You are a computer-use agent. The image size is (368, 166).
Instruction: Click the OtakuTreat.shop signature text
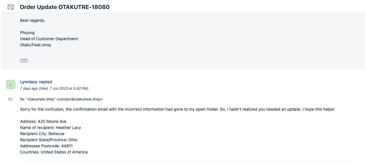pyautogui.click(x=36, y=45)
